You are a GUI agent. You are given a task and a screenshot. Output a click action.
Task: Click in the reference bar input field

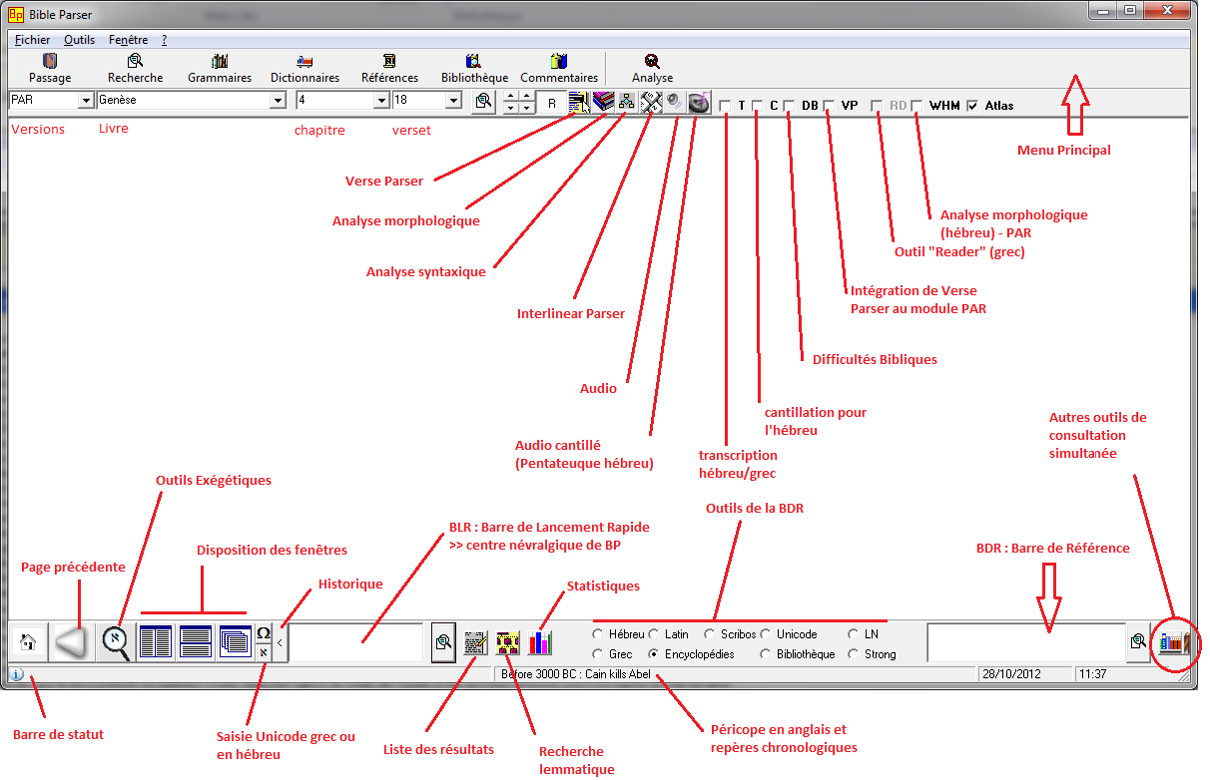coord(1026,642)
